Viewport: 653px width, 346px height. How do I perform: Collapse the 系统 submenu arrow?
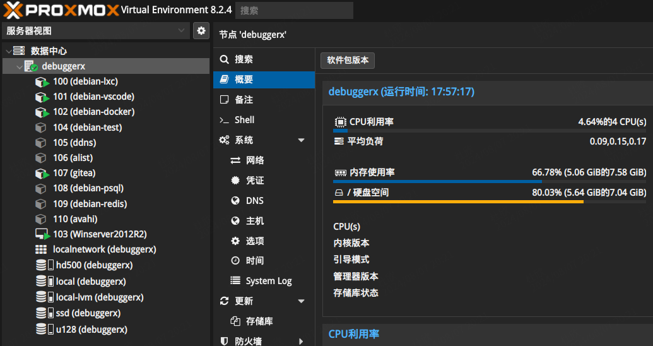click(x=301, y=141)
